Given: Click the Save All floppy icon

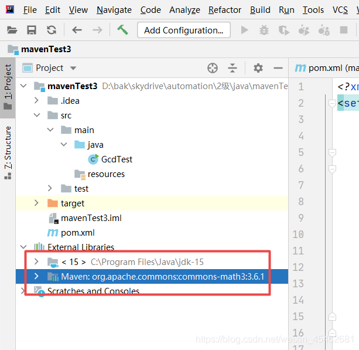Looking at the screenshot, I should point(32,30).
